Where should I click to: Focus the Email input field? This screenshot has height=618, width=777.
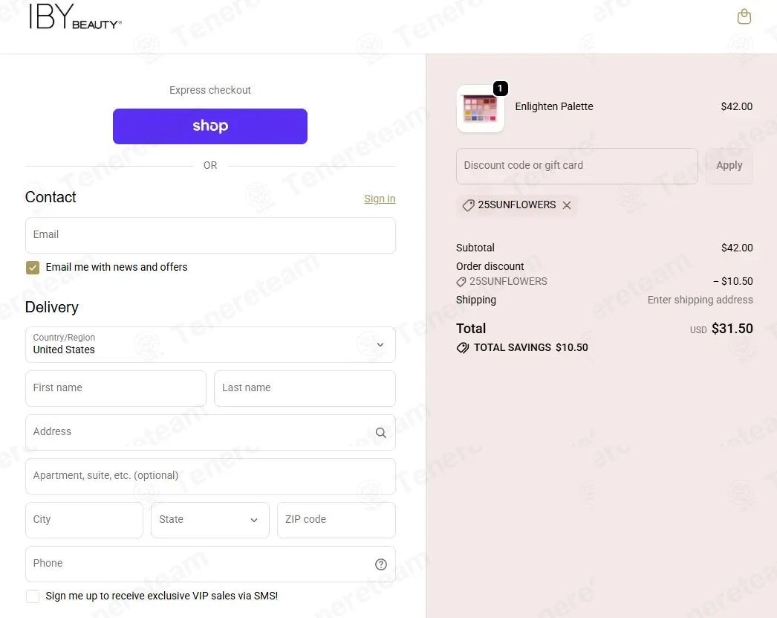coord(210,236)
